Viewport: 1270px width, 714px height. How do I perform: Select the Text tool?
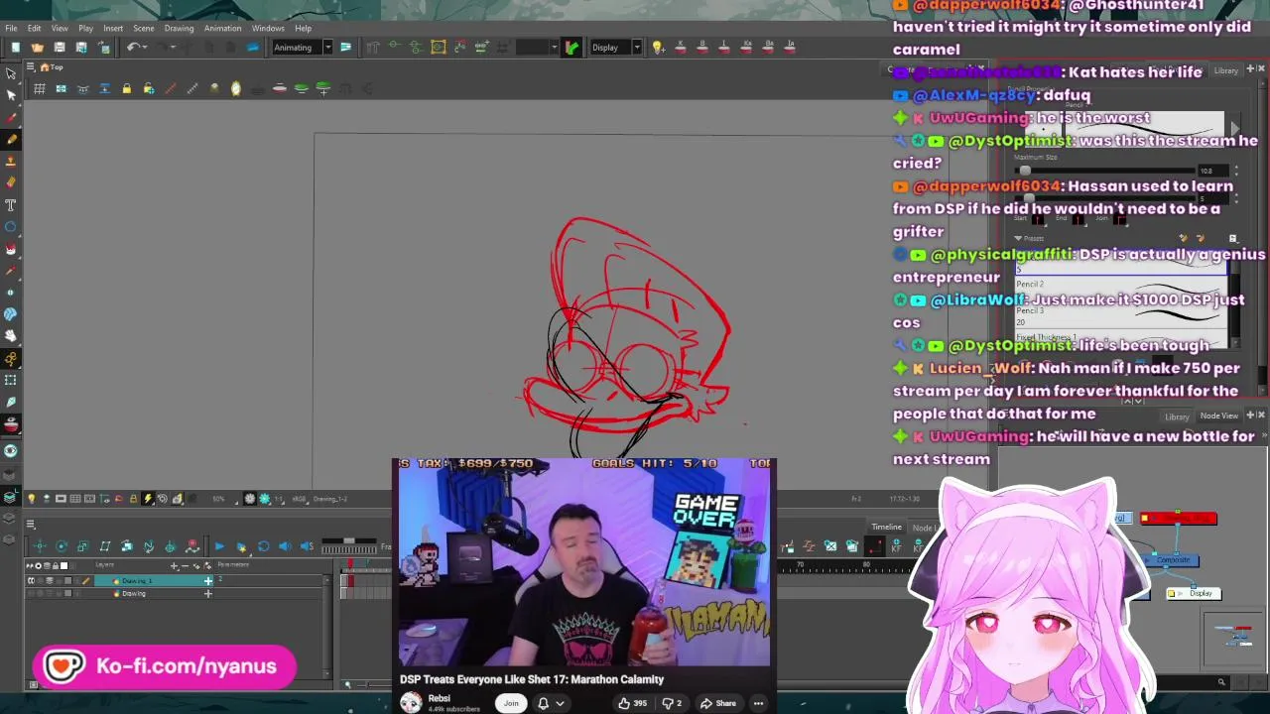[11, 204]
